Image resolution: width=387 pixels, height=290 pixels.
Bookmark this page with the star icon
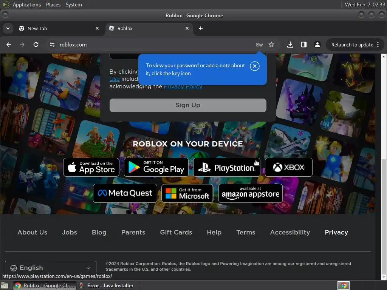coord(271,45)
